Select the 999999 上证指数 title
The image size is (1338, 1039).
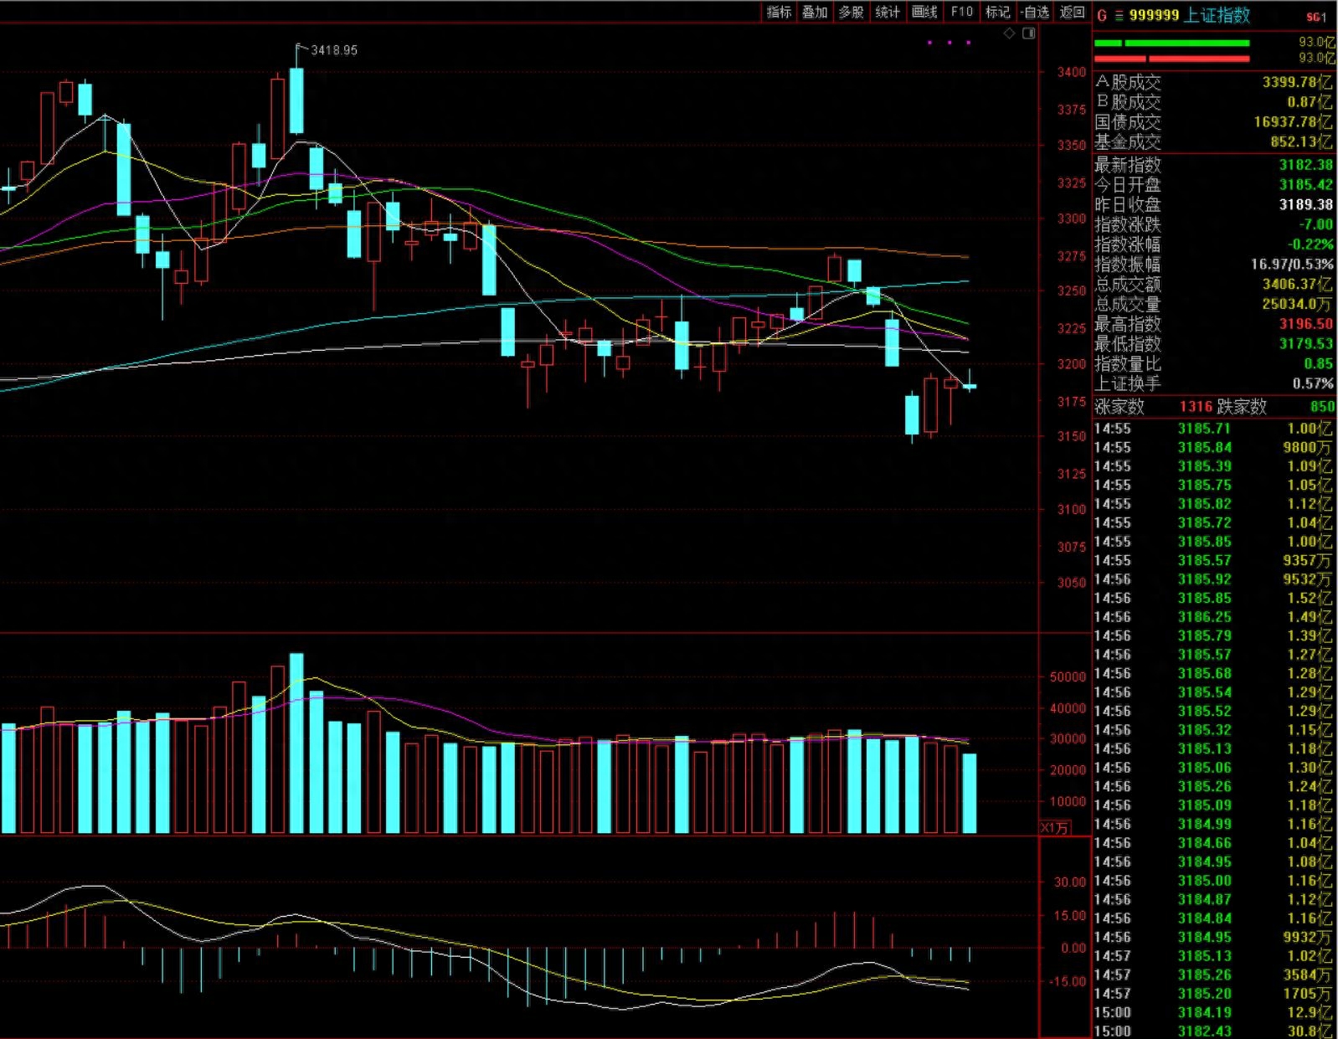[x=1189, y=15]
